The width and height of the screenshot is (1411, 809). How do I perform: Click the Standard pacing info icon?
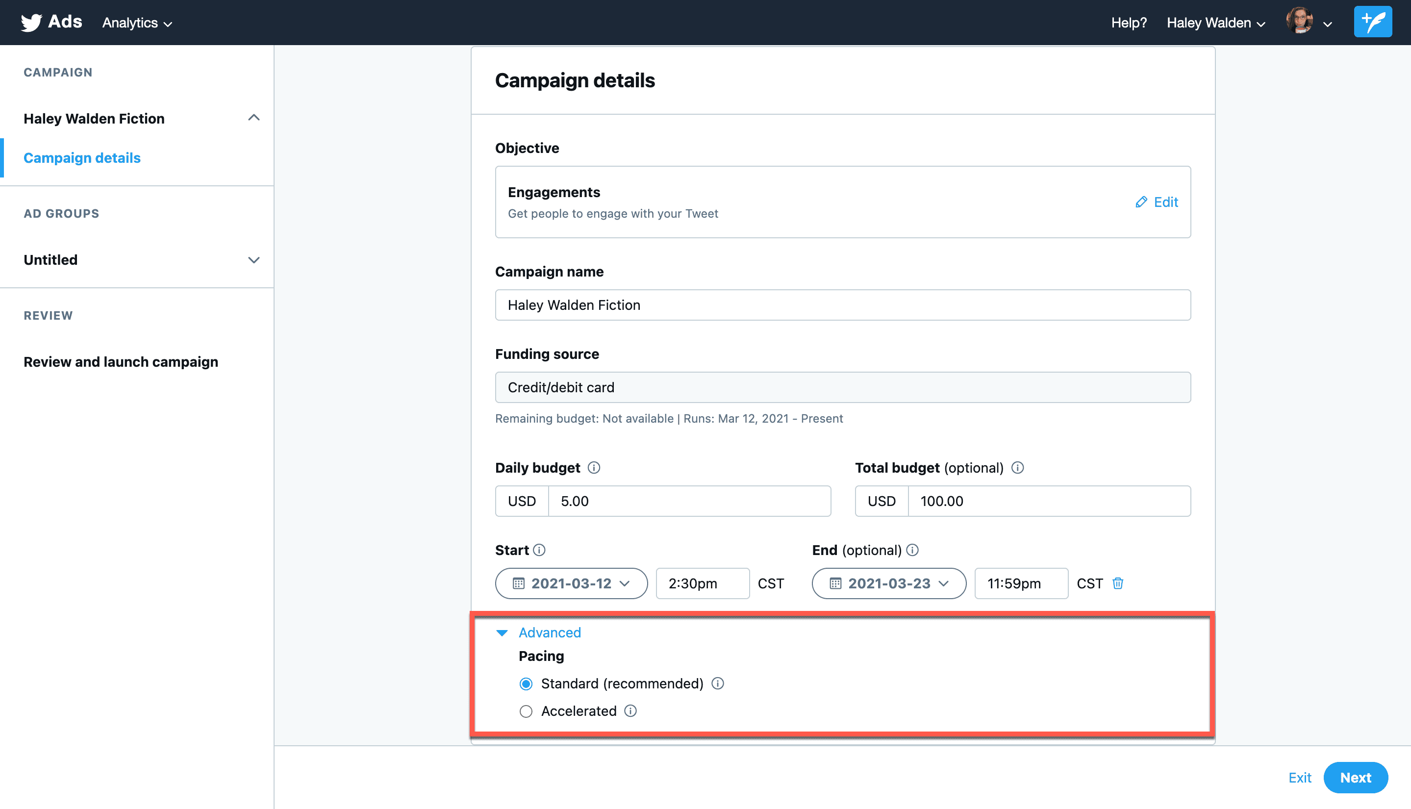pos(718,683)
